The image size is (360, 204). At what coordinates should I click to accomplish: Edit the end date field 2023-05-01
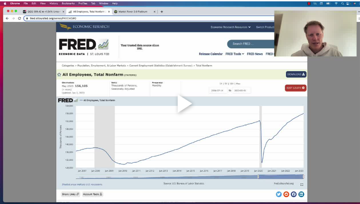point(241,91)
